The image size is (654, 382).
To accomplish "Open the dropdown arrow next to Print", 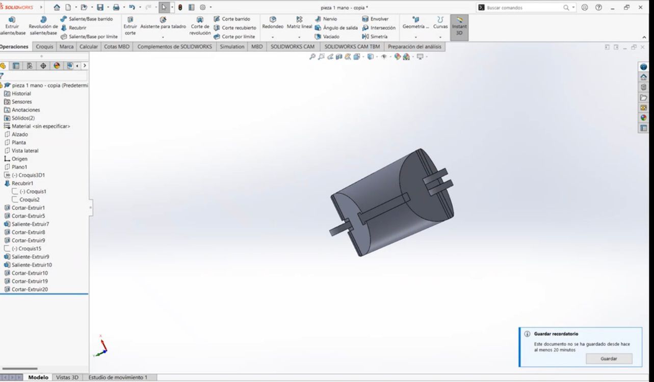I will pyautogui.click(x=123, y=8).
